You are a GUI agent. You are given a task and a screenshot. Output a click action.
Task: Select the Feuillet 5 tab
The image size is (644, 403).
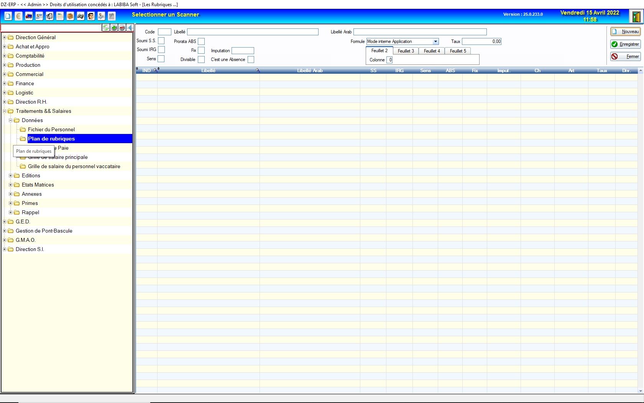(458, 51)
